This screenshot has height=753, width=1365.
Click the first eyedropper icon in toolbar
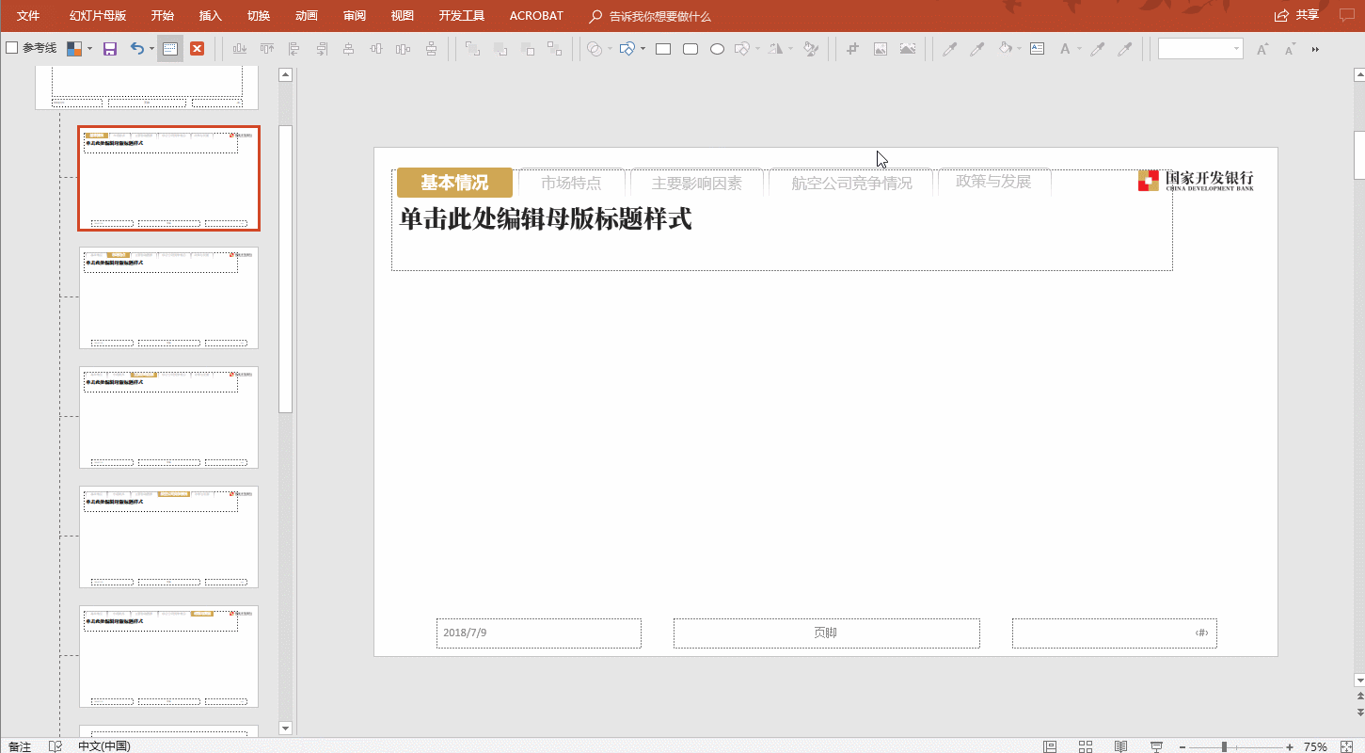coord(950,49)
